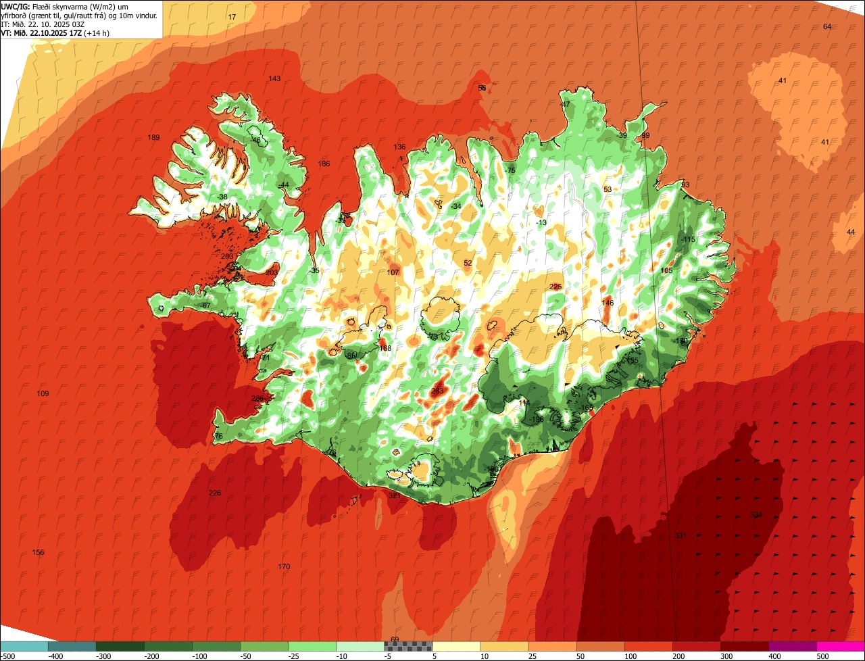Click the map value '17' near top

click(232, 17)
